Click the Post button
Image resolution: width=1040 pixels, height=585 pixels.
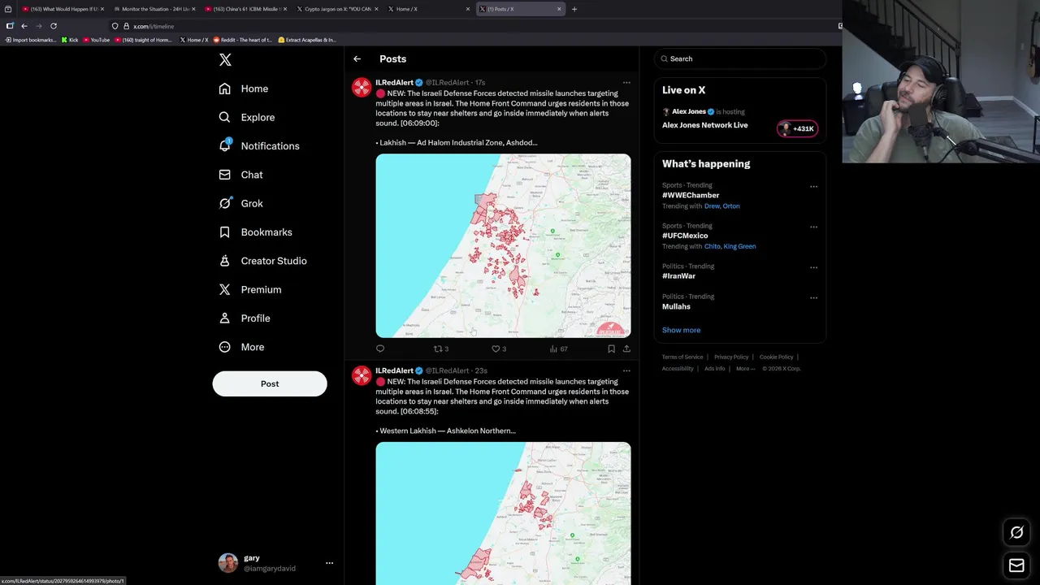coord(270,383)
